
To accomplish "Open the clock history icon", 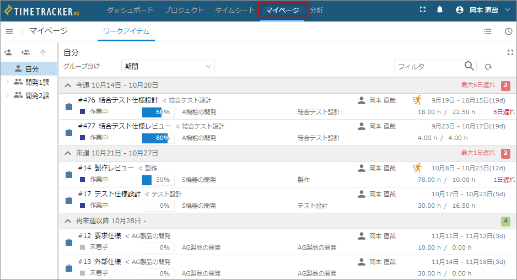I will (509, 31).
